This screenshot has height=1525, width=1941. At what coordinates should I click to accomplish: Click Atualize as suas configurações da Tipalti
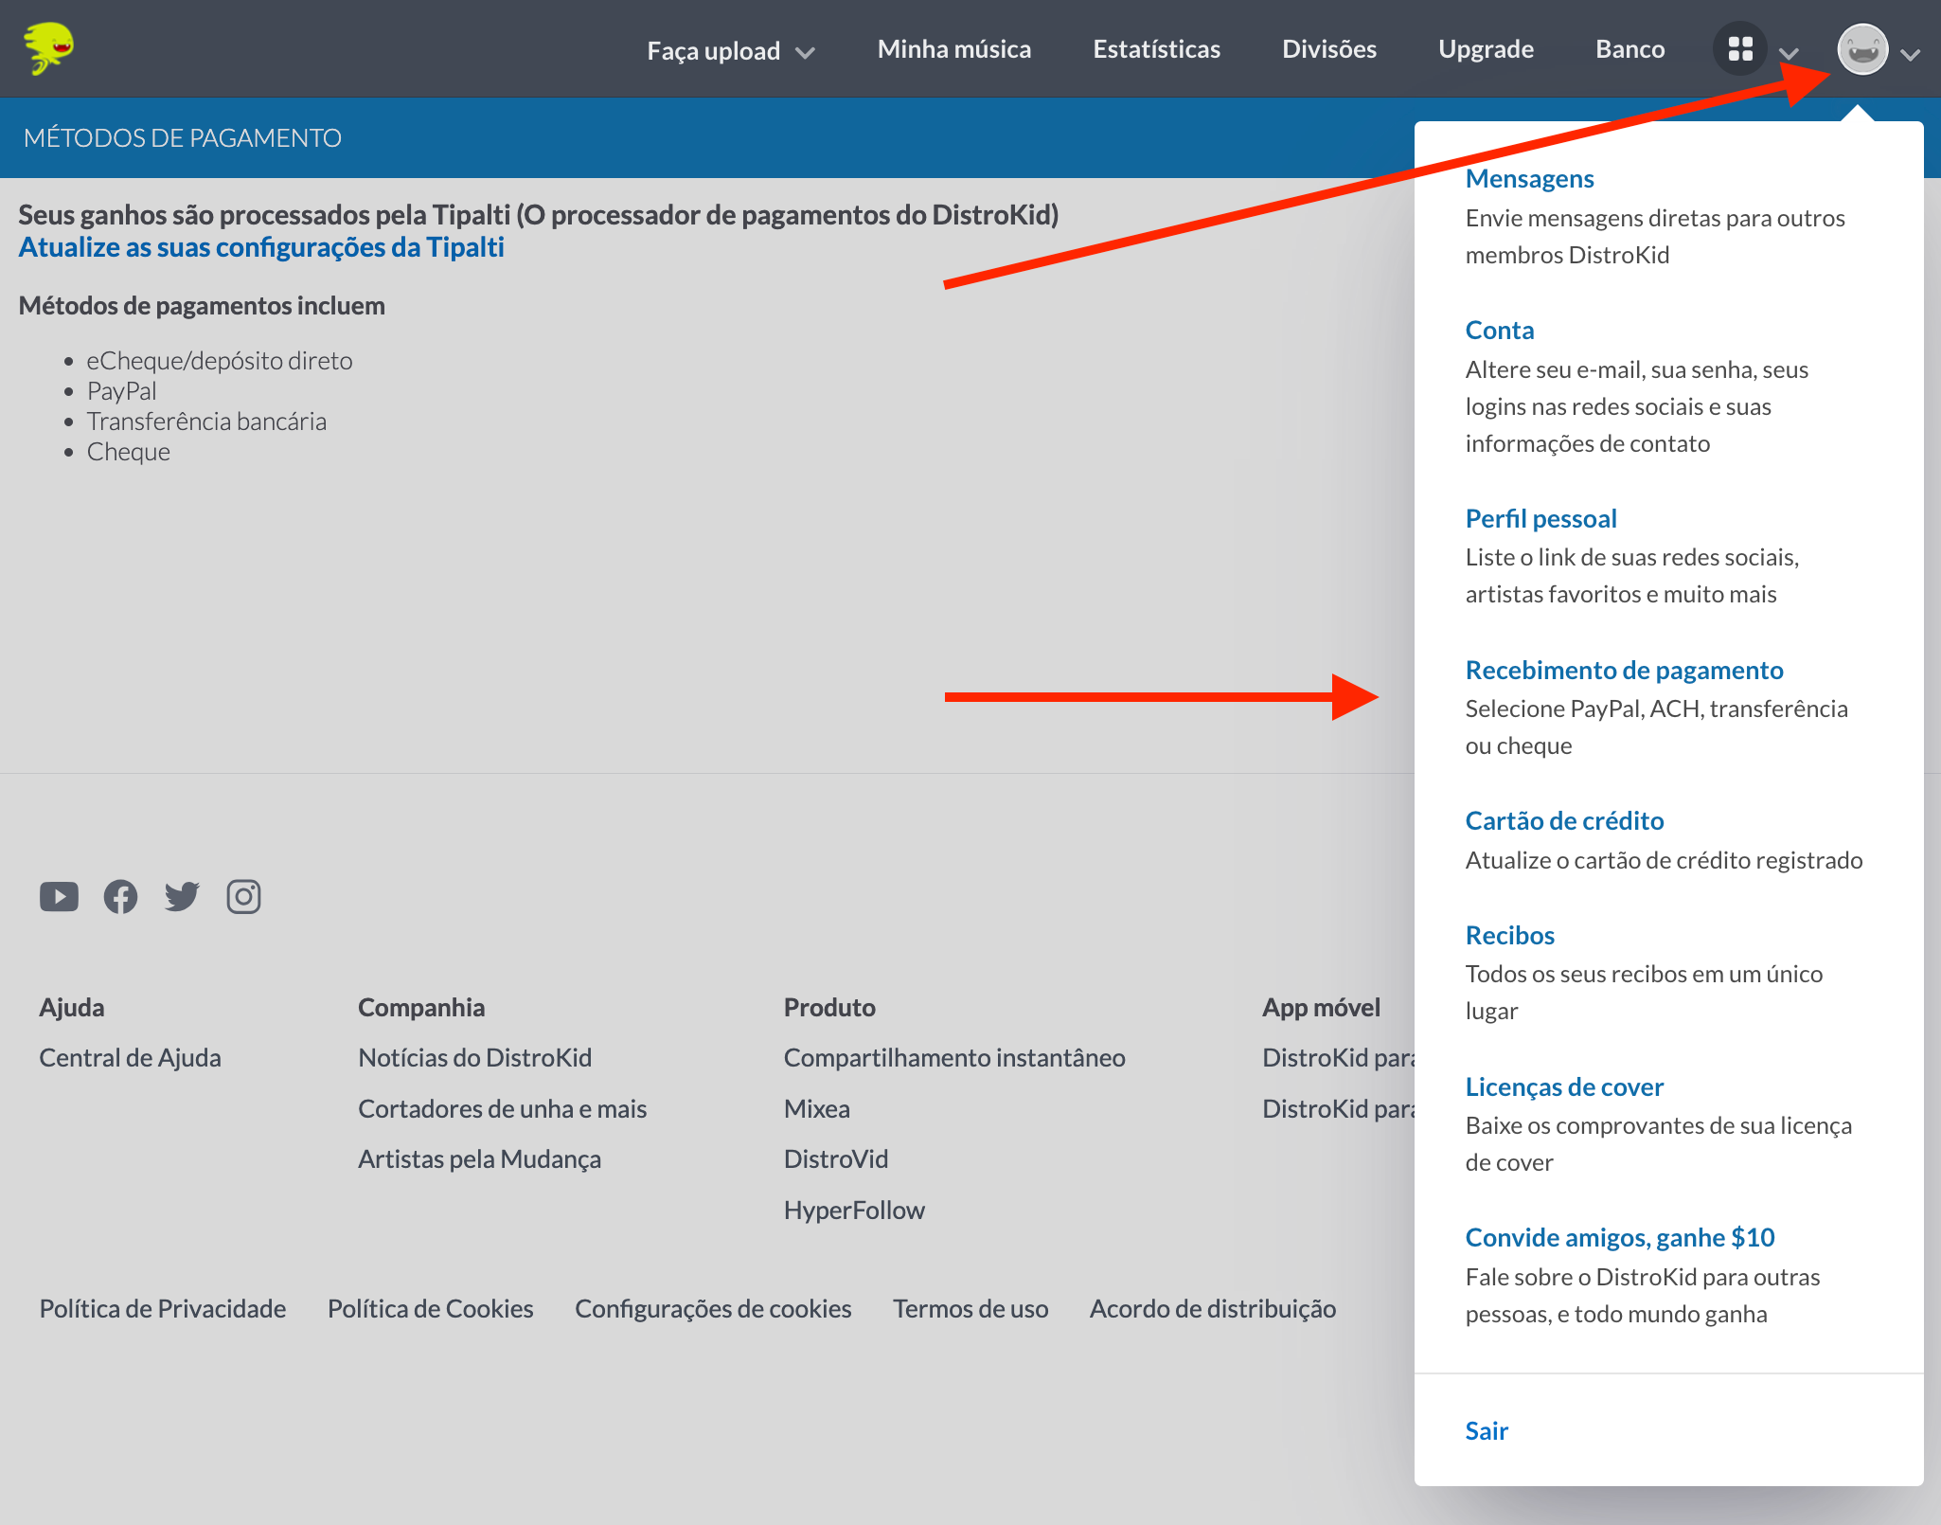(261, 247)
